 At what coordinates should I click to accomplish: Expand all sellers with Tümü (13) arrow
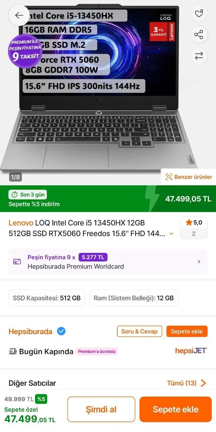point(203,383)
